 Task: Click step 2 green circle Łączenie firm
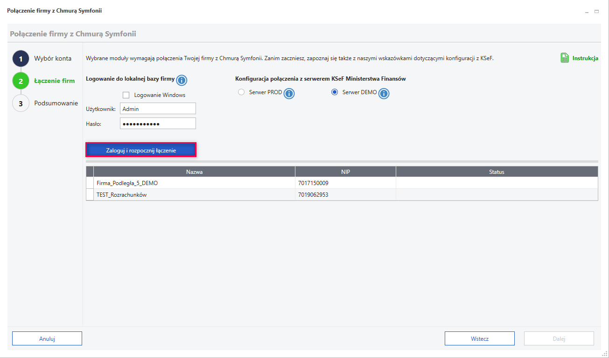21,81
